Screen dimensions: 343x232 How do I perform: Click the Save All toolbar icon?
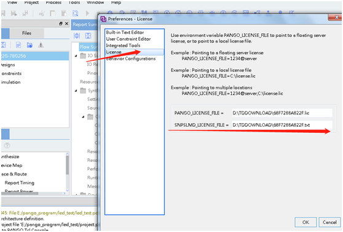[25, 14]
